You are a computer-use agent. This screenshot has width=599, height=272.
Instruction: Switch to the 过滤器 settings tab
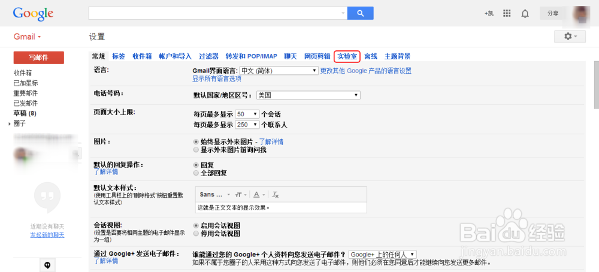pyautogui.click(x=208, y=56)
